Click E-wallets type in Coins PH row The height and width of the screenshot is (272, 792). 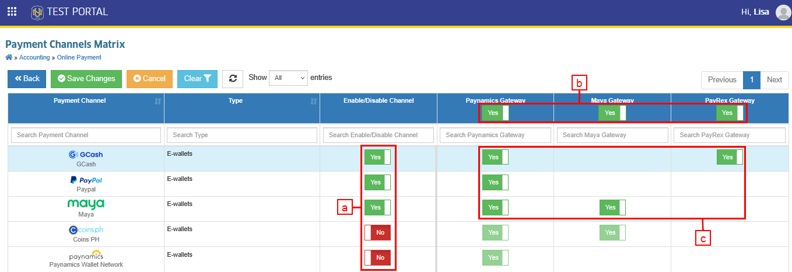(x=180, y=229)
